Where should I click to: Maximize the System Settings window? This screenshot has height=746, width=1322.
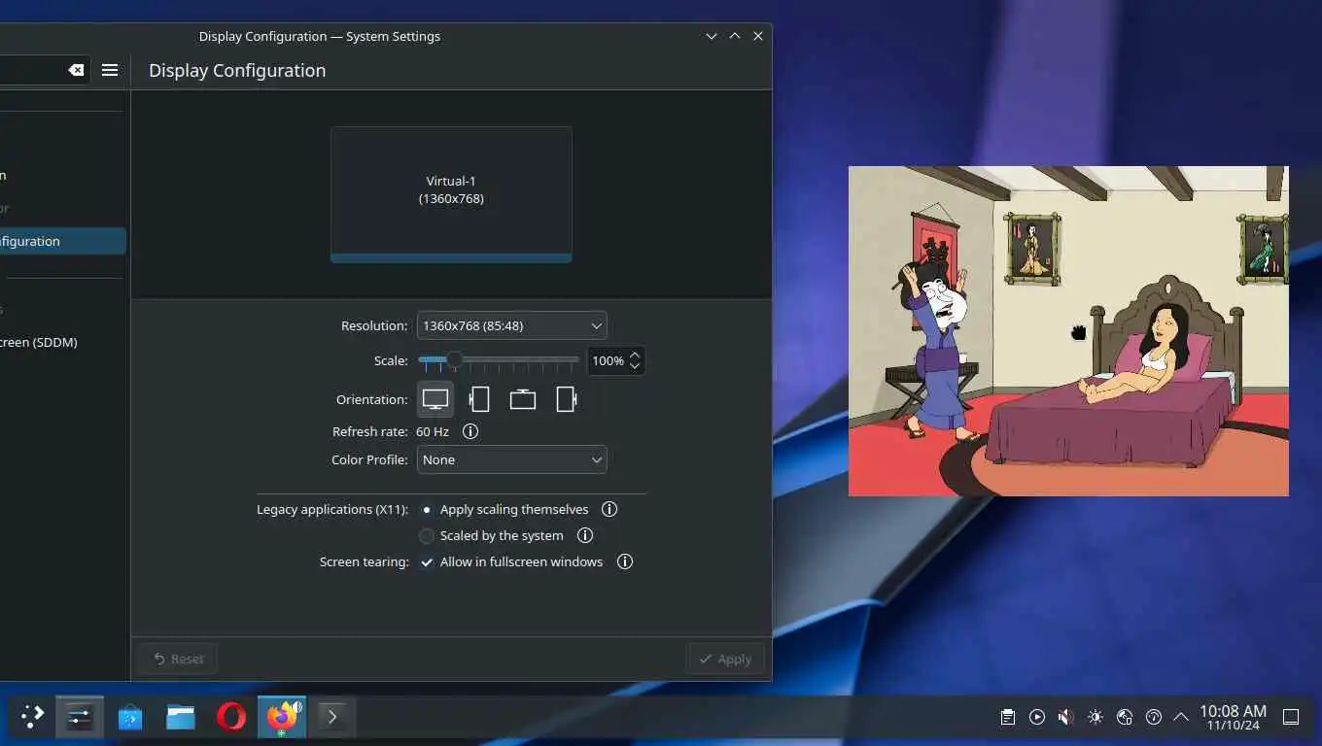[735, 36]
